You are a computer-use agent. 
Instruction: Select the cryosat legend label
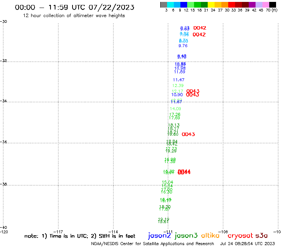tap(240, 236)
